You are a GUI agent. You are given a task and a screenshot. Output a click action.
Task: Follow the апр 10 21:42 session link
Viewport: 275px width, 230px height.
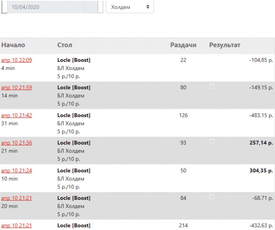16,115
